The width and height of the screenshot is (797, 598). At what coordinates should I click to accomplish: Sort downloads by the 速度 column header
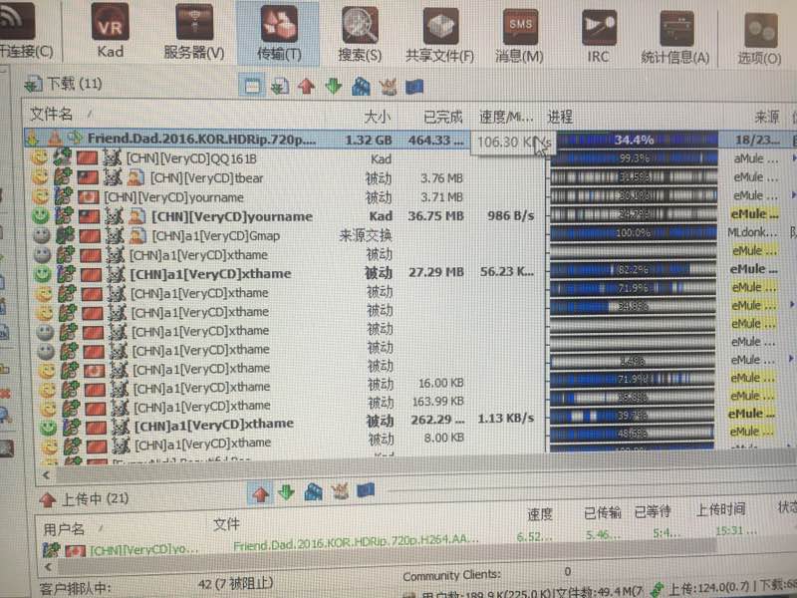[506, 118]
